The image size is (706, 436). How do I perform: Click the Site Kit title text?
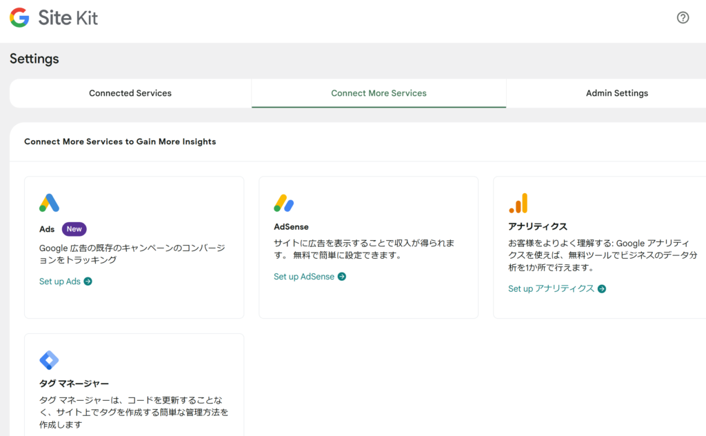click(68, 18)
